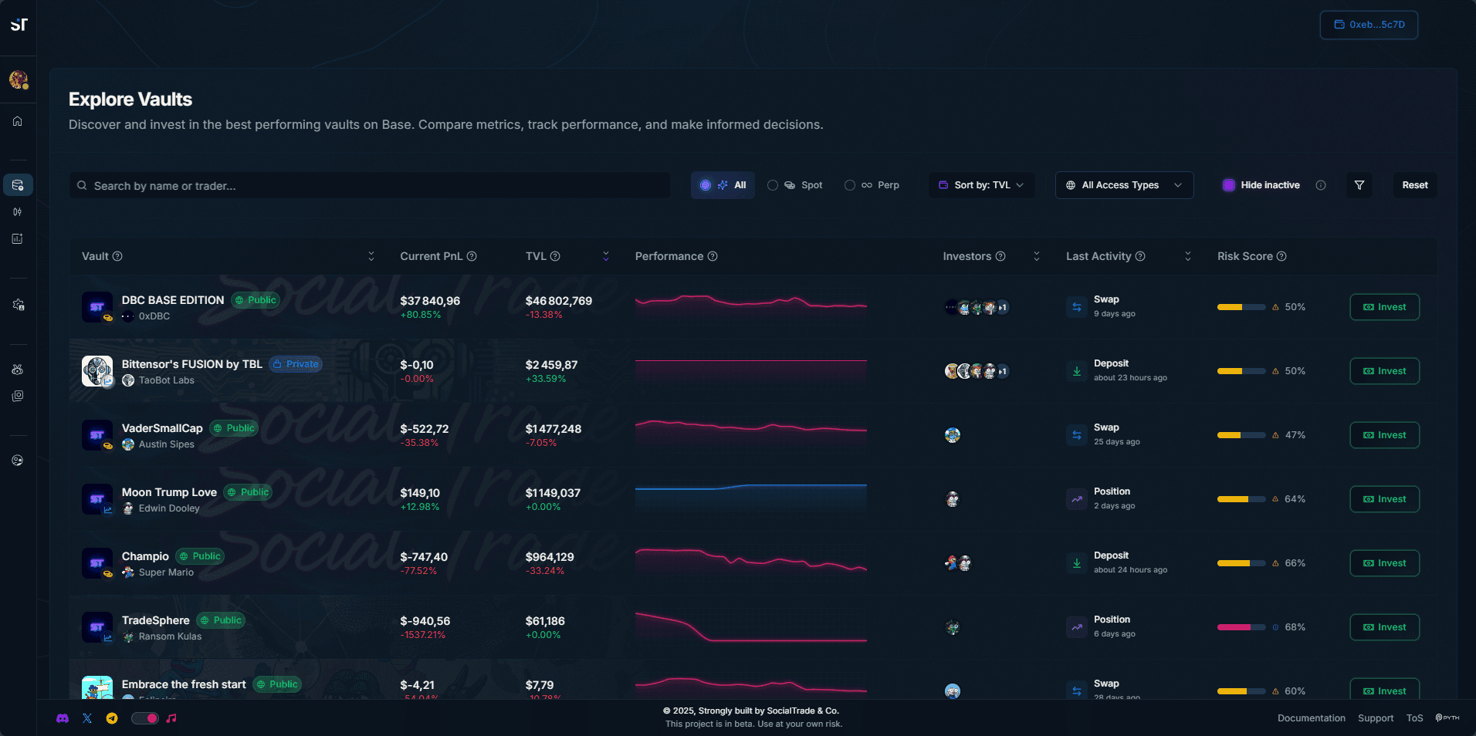Image resolution: width=1476 pixels, height=736 pixels.
Task: Open the chart analytics sidebar icon
Action: pos(18,239)
